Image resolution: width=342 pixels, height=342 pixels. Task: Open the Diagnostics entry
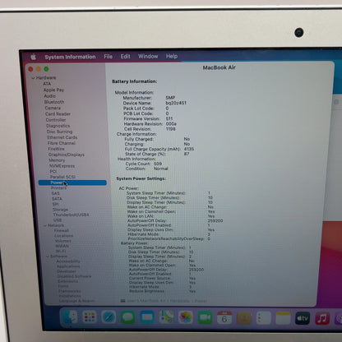pos(58,126)
